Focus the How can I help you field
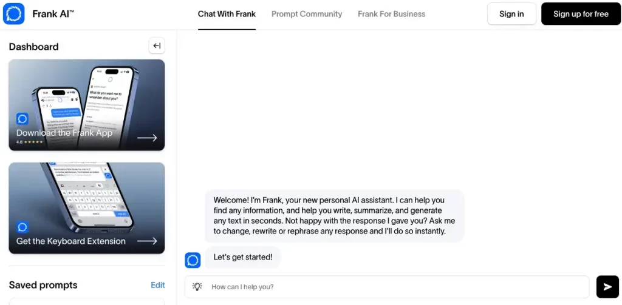The image size is (622, 305). 387,287
